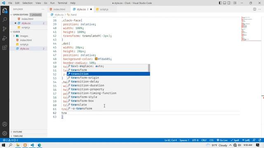The height and width of the screenshot is (148, 264).
Task: Click the #fda605 color swatch
Action: pos(96,59)
